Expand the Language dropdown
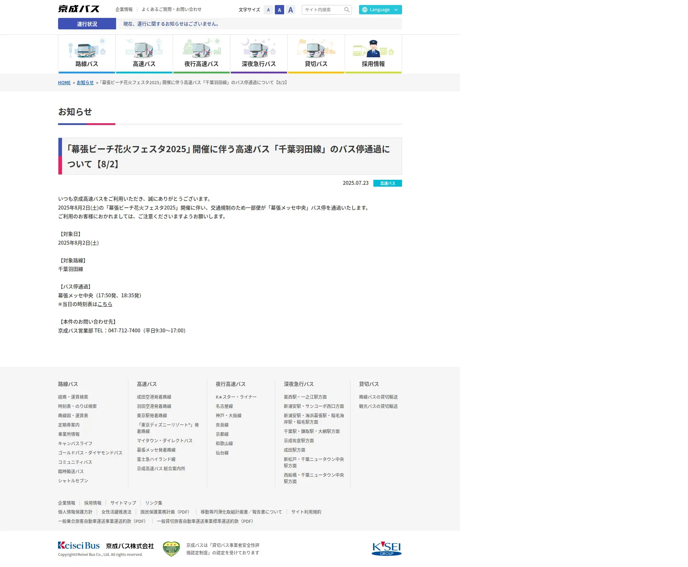The height and width of the screenshot is (567, 688). 380,10
